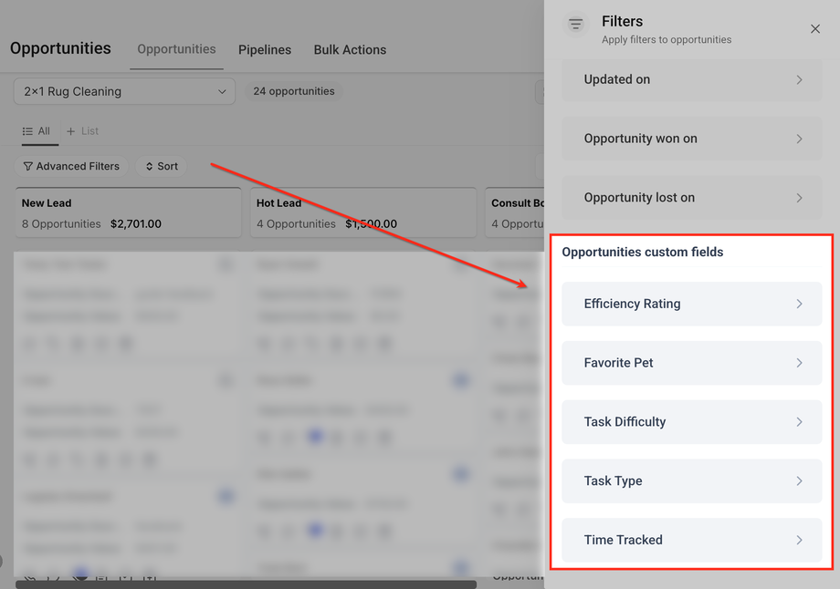Open the Favorite Pet filter chevron
Image resolution: width=840 pixels, height=589 pixels.
pyautogui.click(x=799, y=363)
